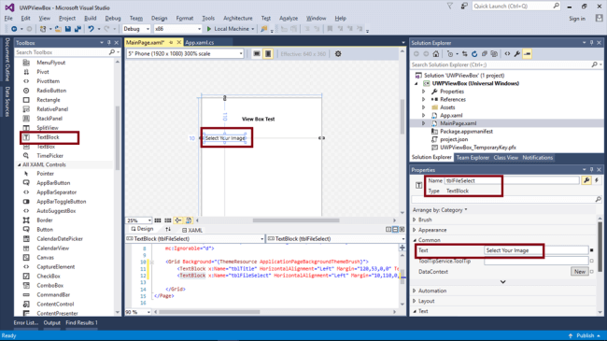Switch to the App.xaml.cs tab
Image resolution: width=607 pixels, height=341 pixels.
[x=199, y=43]
